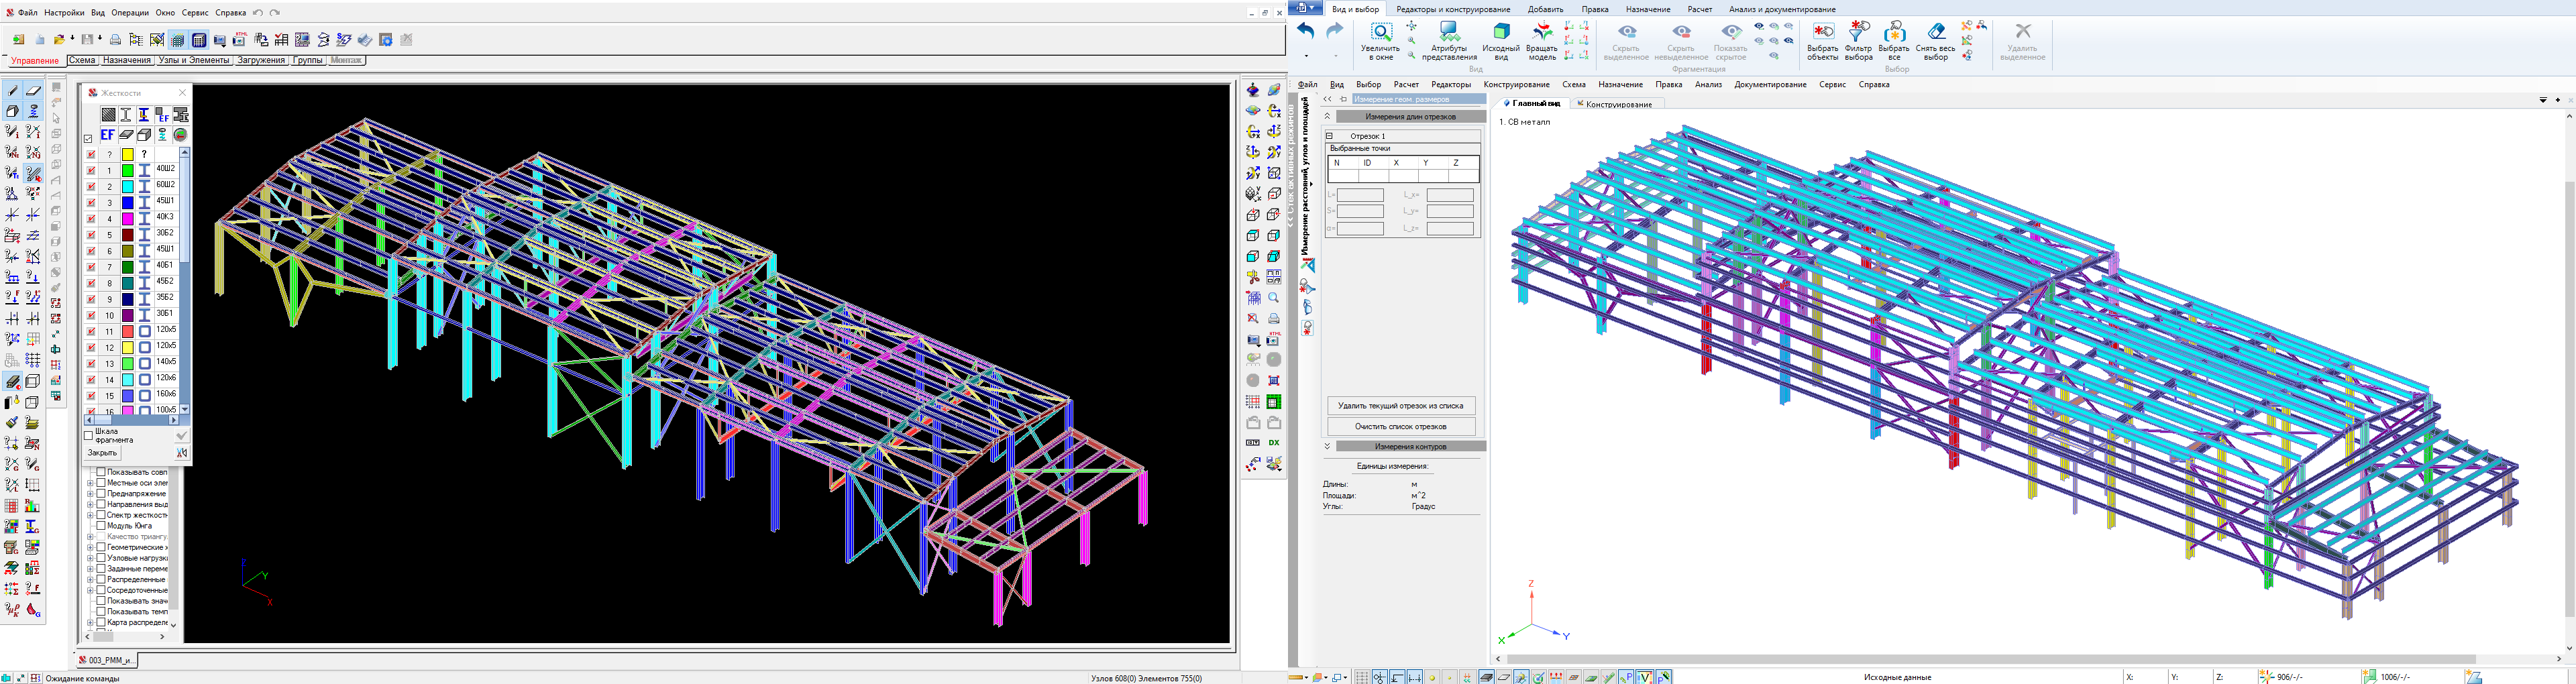Image resolution: width=2576 pixels, height=684 pixels.
Task: Click the bar element filter icon in left palette
Action: click(12, 91)
